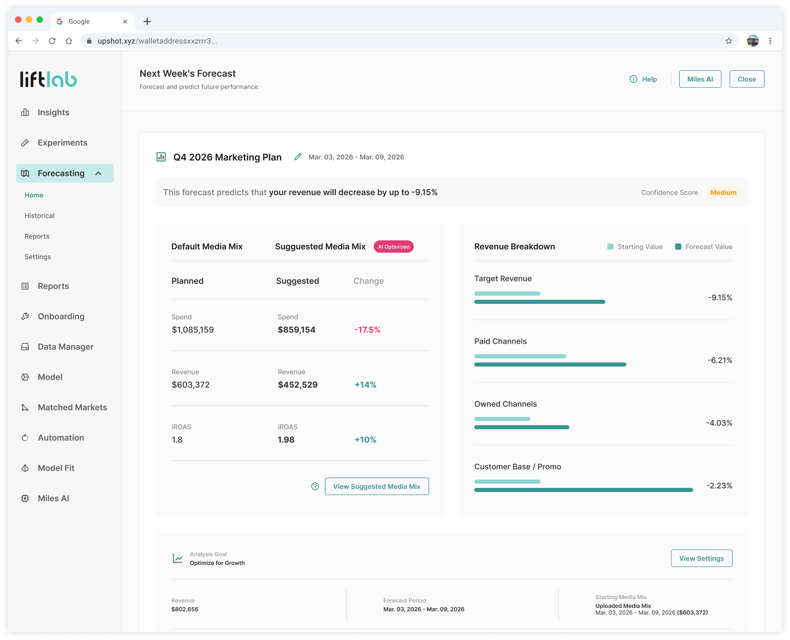Switch to Suggested Media Mix tab

pos(320,247)
